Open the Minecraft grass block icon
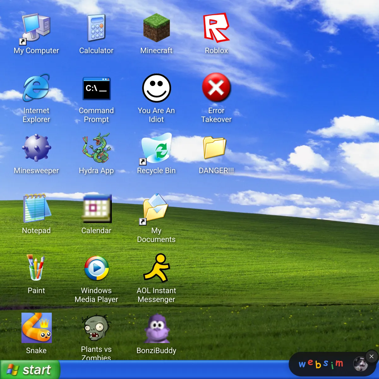 tap(156, 28)
